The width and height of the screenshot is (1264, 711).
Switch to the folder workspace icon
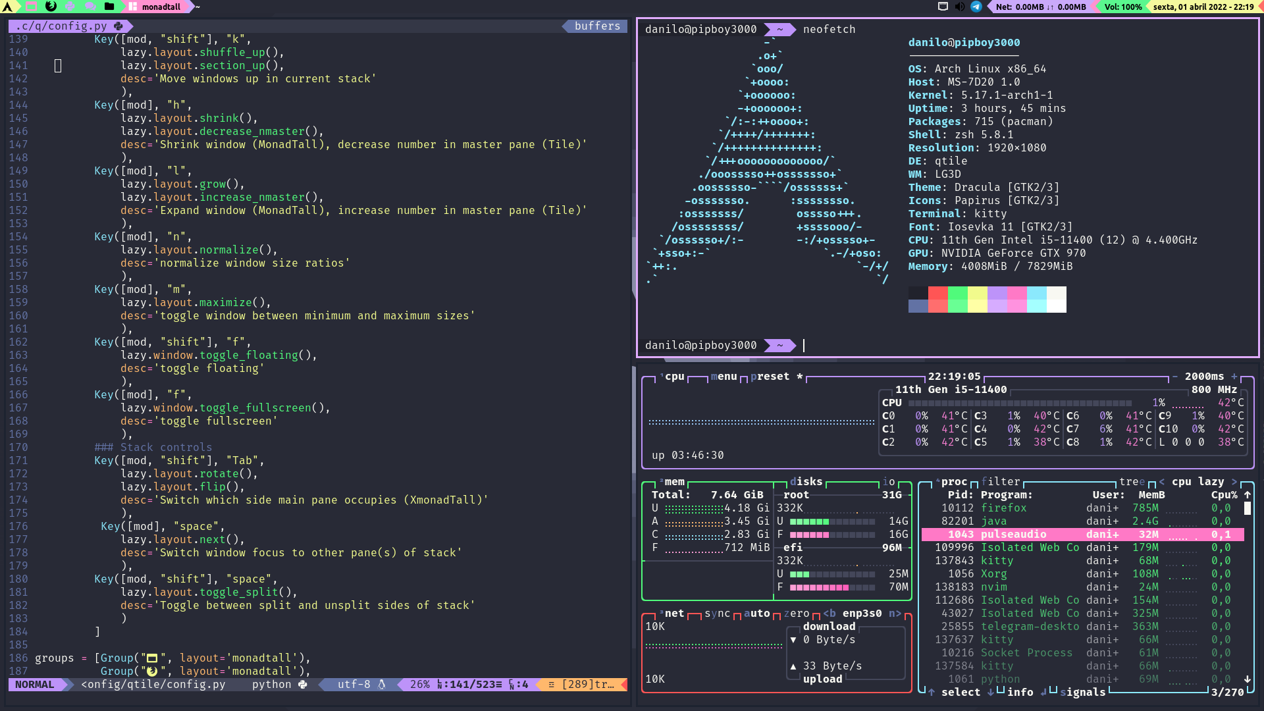click(x=109, y=7)
